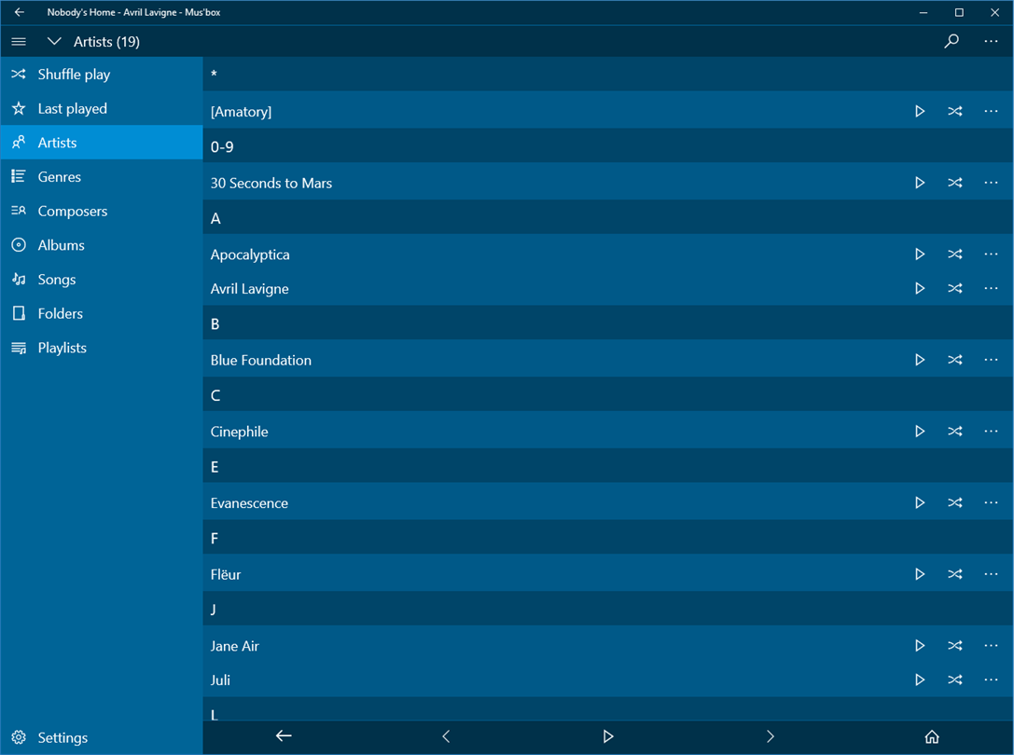The width and height of the screenshot is (1014, 755).
Task: Shuffle Avril Lavigne songs
Action: pyautogui.click(x=955, y=288)
